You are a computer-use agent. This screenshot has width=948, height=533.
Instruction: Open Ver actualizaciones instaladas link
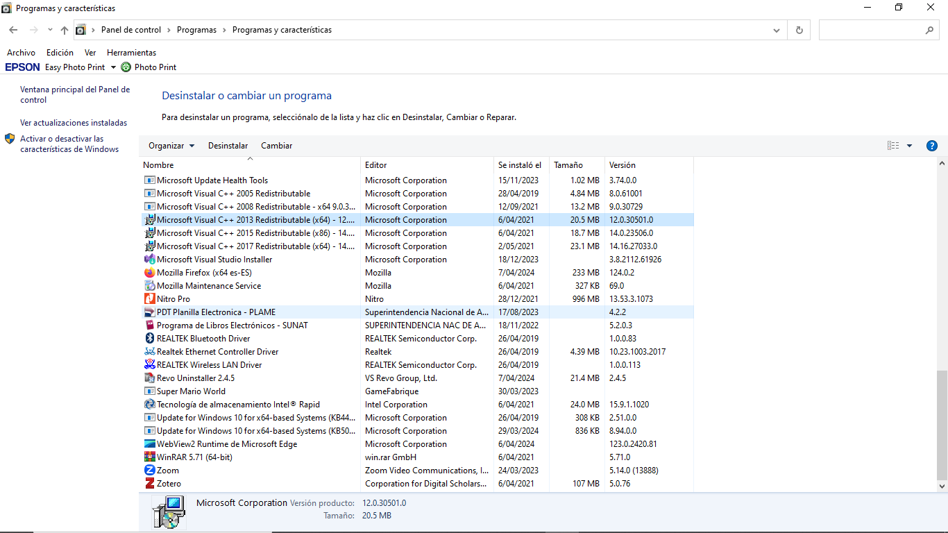(x=74, y=123)
